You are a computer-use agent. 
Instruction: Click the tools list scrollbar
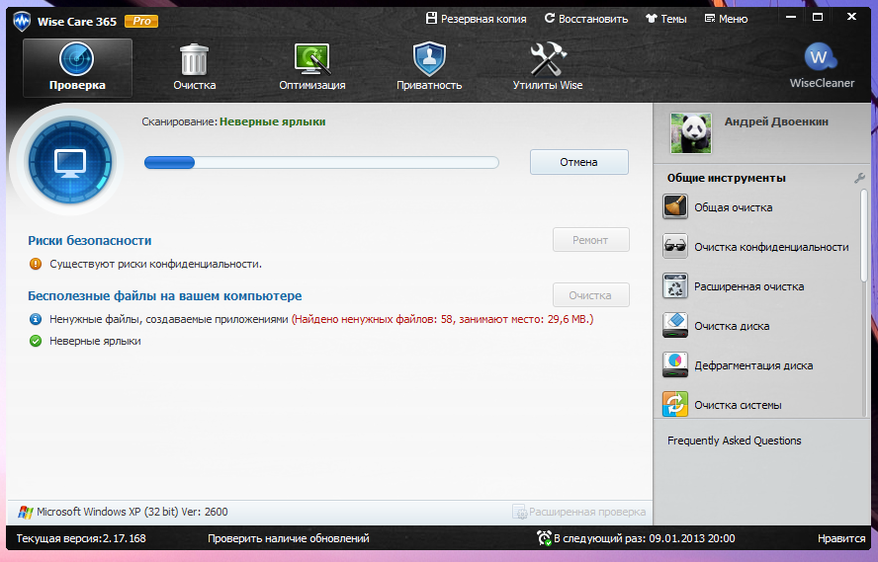point(864,235)
